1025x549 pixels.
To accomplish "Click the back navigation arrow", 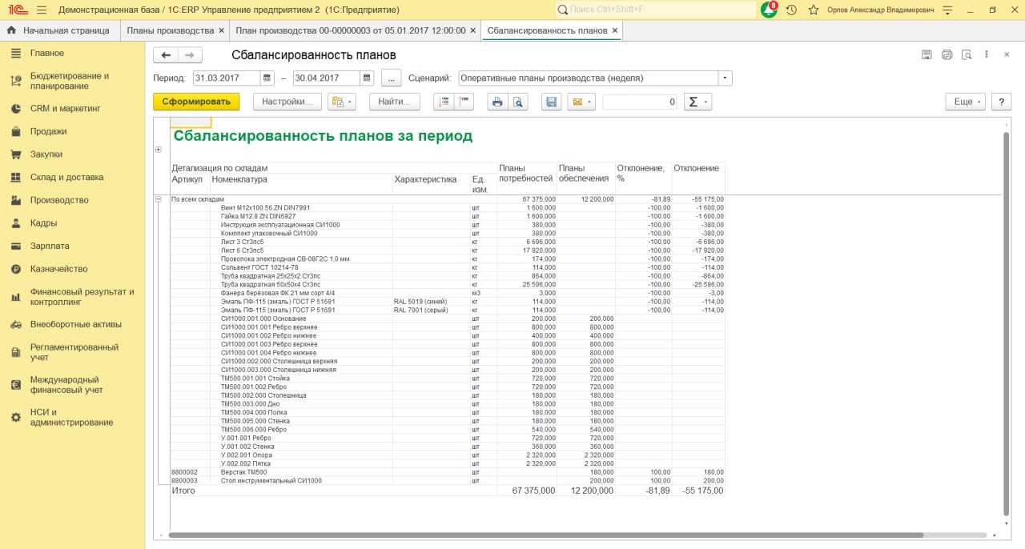I will tap(166, 55).
